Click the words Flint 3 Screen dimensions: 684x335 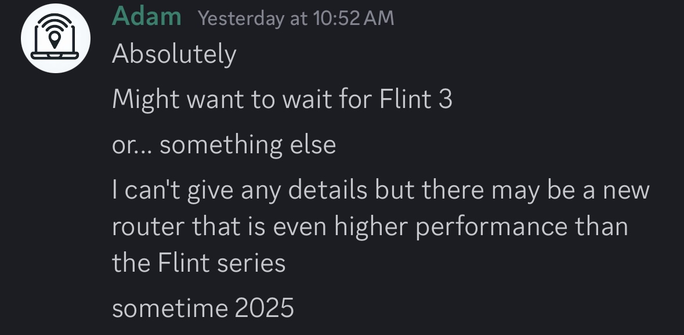click(416, 99)
